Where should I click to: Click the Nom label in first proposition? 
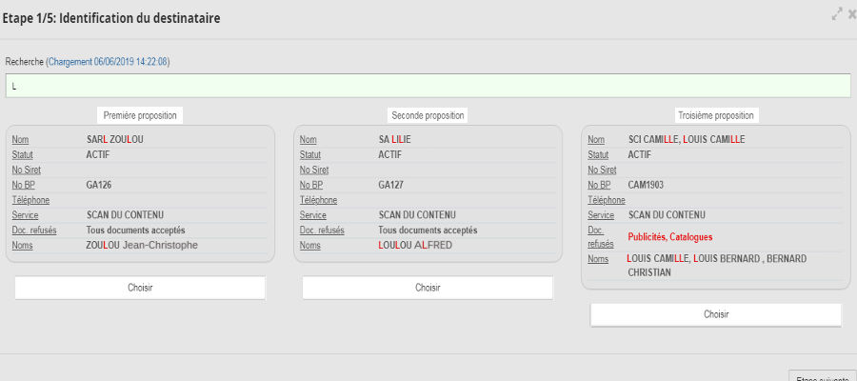click(21, 139)
